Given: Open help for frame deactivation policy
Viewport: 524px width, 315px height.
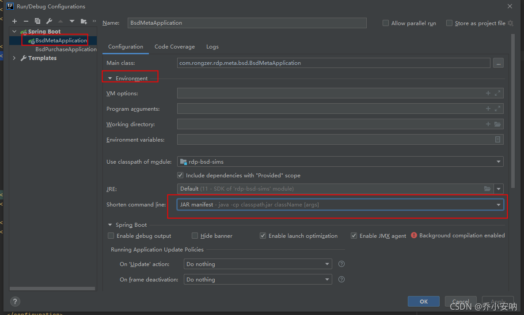Looking at the screenshot, I should [x=341, y=279].
